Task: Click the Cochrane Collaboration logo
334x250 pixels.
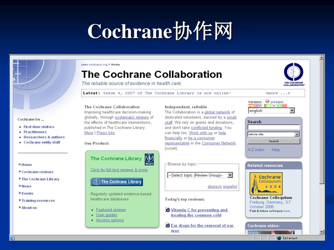Action: point(294,75)
